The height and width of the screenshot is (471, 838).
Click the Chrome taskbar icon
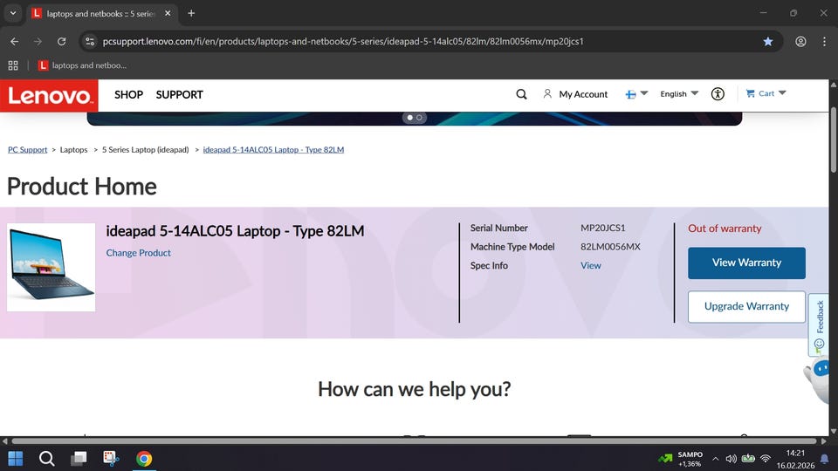[144, 458]
